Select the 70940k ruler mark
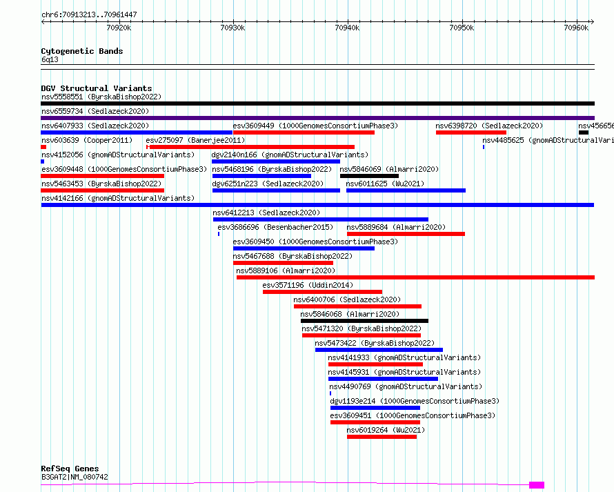614x492 pixels. (347, 28)
